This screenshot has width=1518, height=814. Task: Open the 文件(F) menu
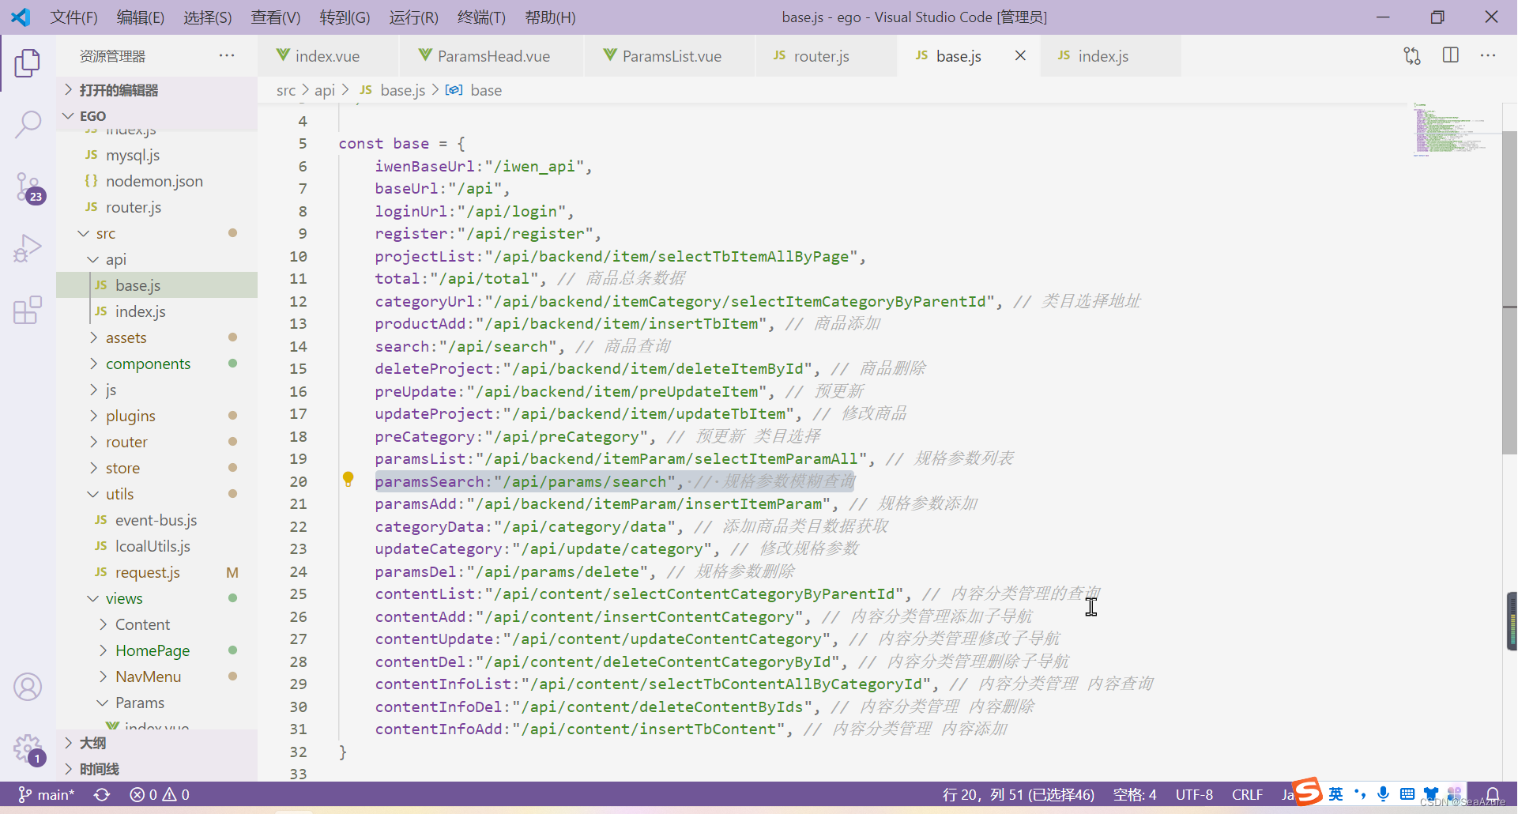click(x=73, y=17)
